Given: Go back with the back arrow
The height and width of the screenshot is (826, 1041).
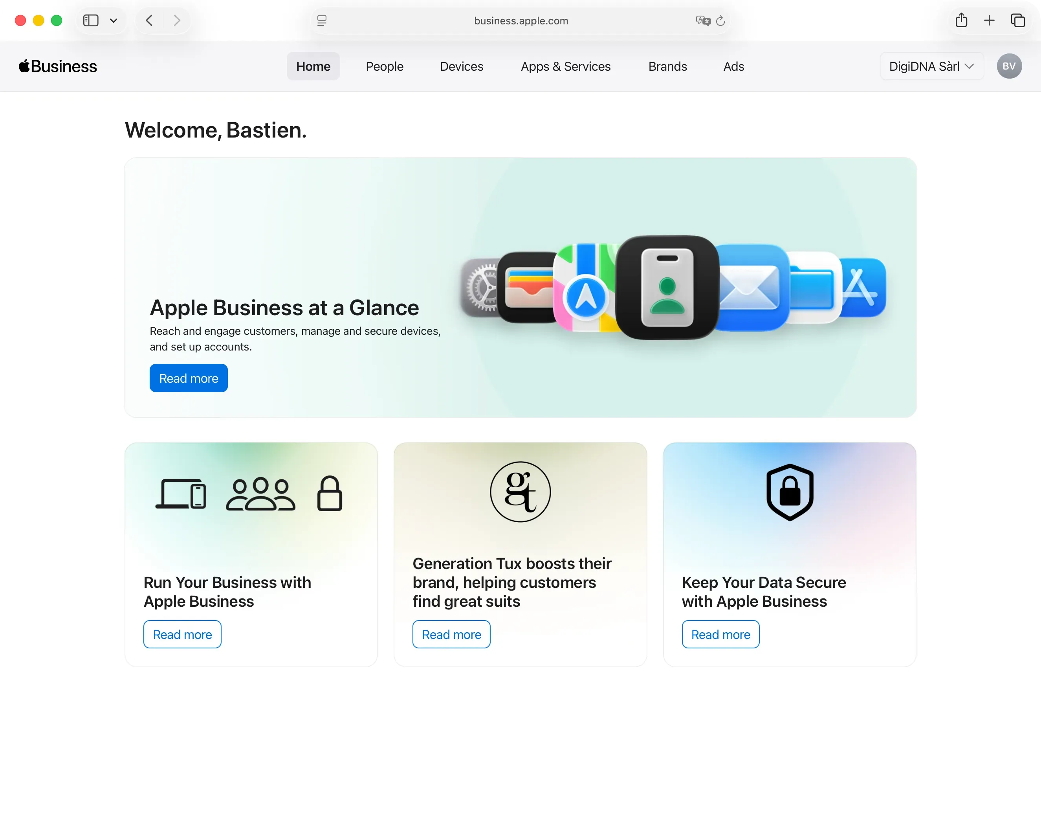Looking at the screenshot, I should 149,20.
